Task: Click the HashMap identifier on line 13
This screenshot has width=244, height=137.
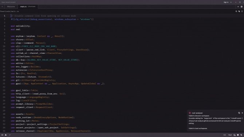Action: (36, 57)
